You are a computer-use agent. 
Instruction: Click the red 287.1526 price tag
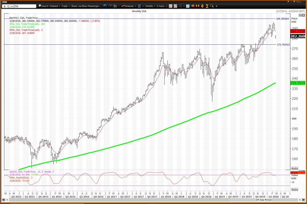click(x=298, y=31)
